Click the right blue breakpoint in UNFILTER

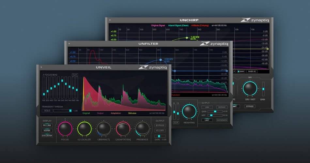coord(227,71)
